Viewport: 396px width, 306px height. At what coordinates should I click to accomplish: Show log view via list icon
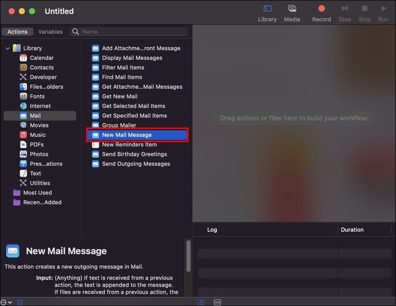tap(201, 302)
